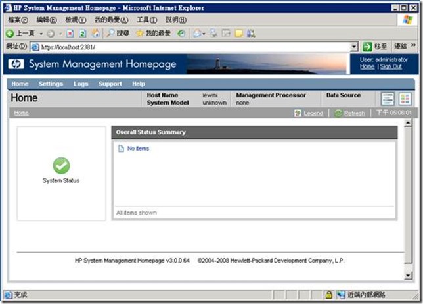423x304 pixels.
Task: Click the Edit page toolbar icon
Action: click(226, 33)
